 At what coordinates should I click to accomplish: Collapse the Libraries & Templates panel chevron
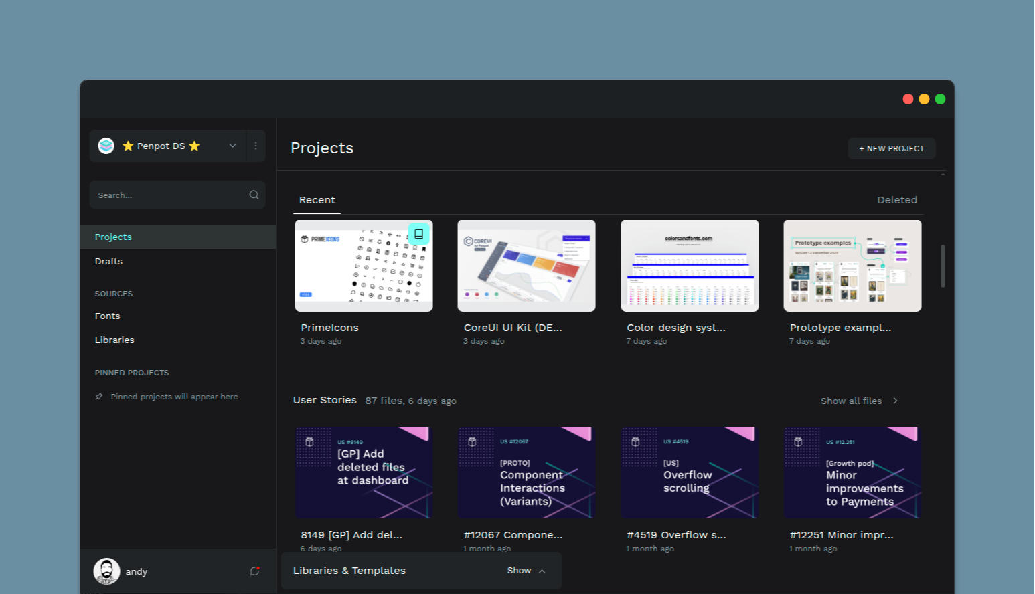tap(542, 571)
